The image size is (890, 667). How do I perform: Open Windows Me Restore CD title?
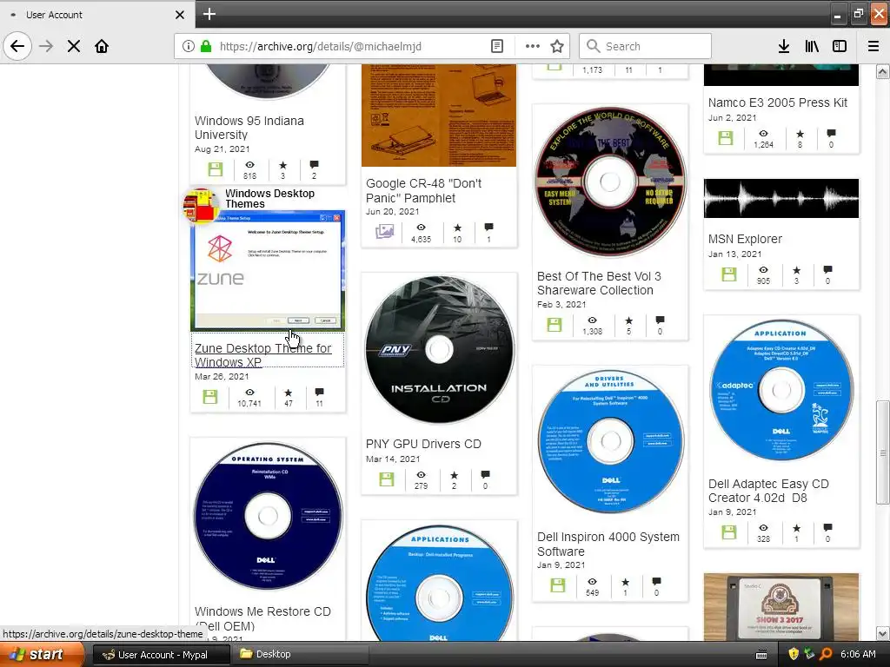[x=262, y=618]
